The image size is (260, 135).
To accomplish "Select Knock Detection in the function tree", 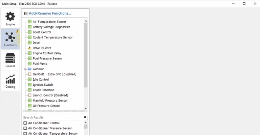I will coord(44,90).
